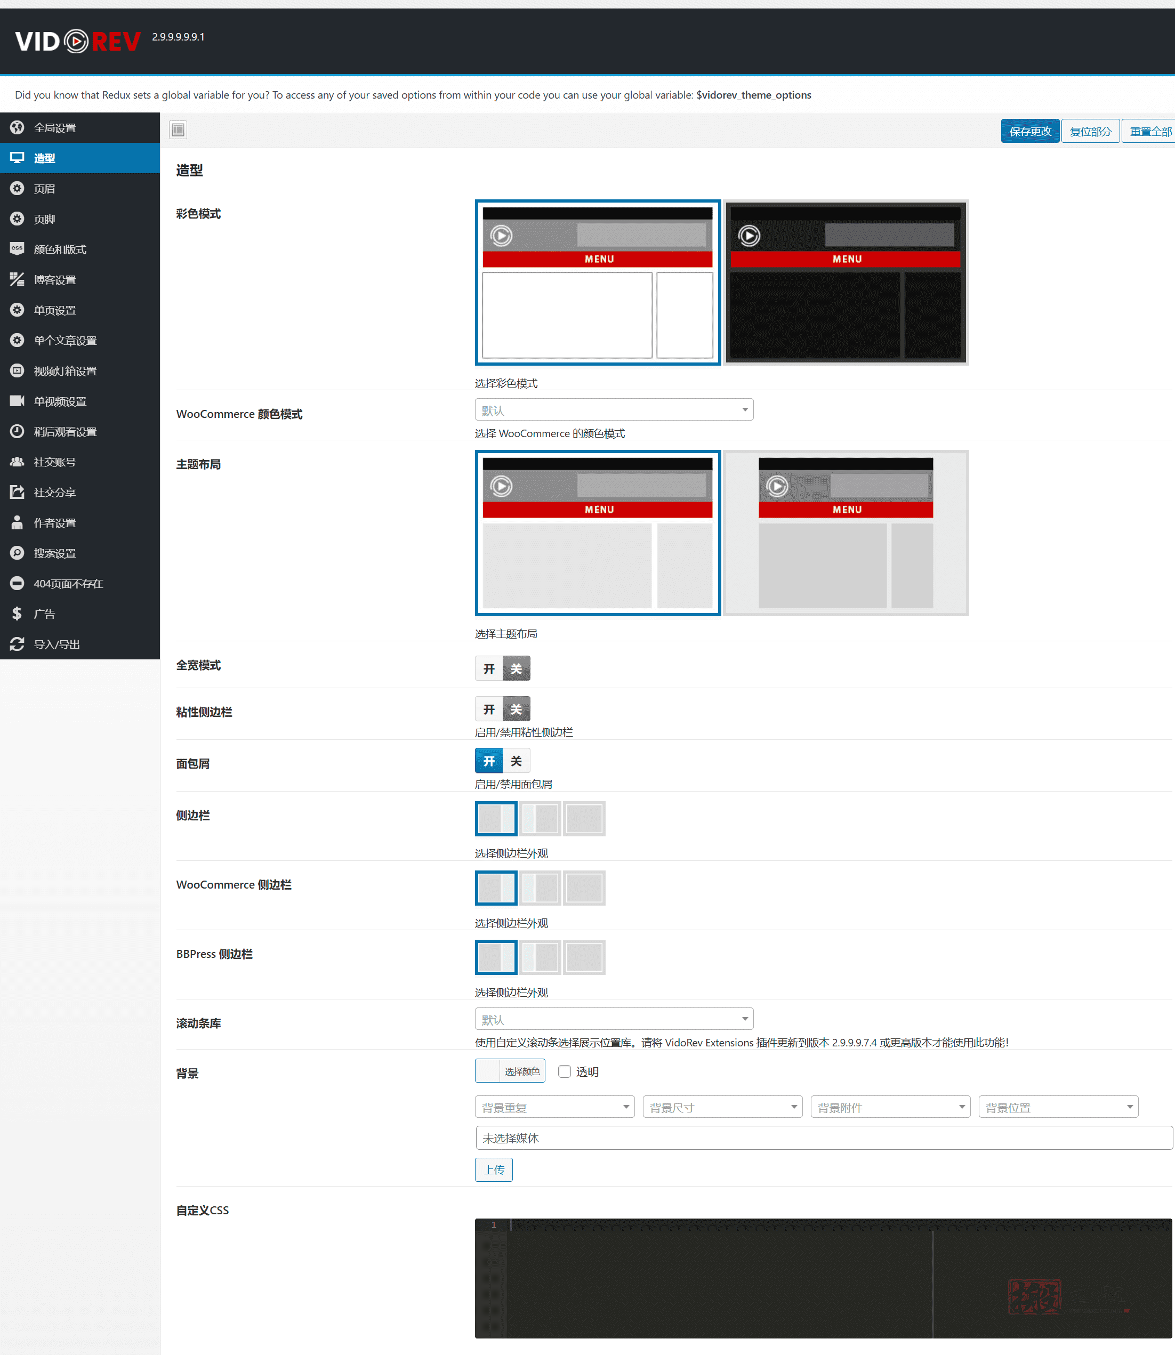Click the 广告 dollar icon
Viewport: 1175px width, 1355px height.
coord(17,614)
